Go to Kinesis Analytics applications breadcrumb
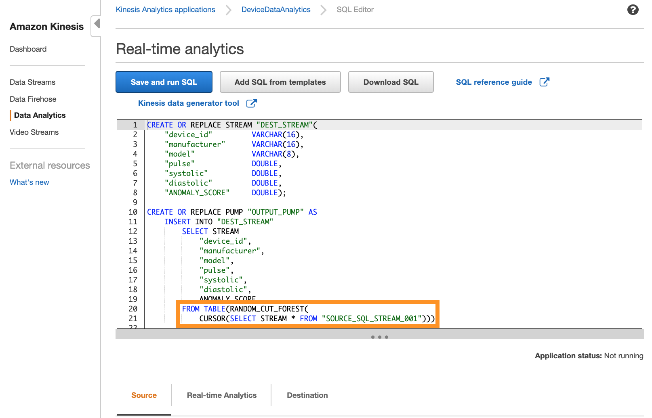Viewport: 652px width, 418px height. 166,10
